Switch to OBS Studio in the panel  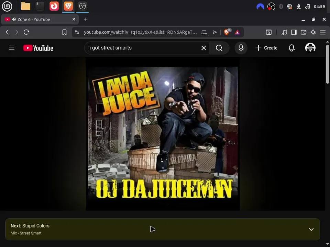tap(82, 6)
